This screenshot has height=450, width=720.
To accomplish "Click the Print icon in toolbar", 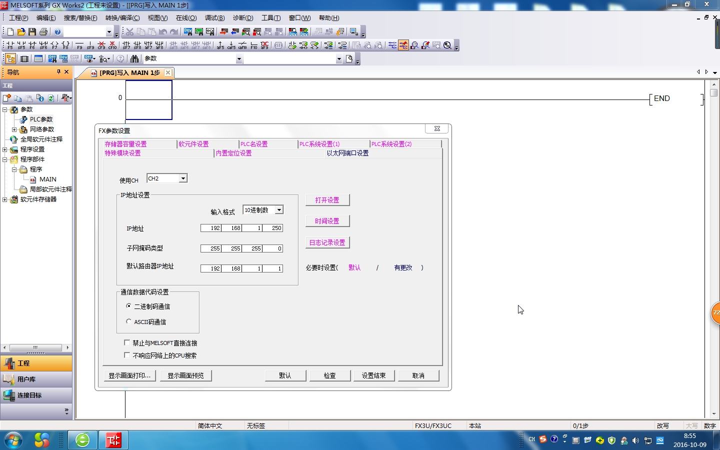I will [x=43, y=32].
